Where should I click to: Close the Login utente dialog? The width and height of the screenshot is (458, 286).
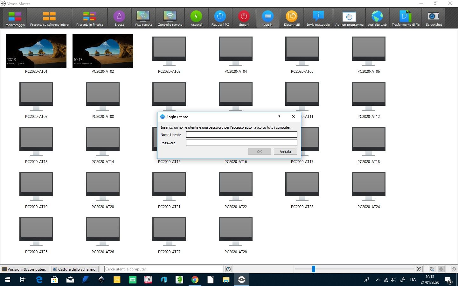point(294,117)
